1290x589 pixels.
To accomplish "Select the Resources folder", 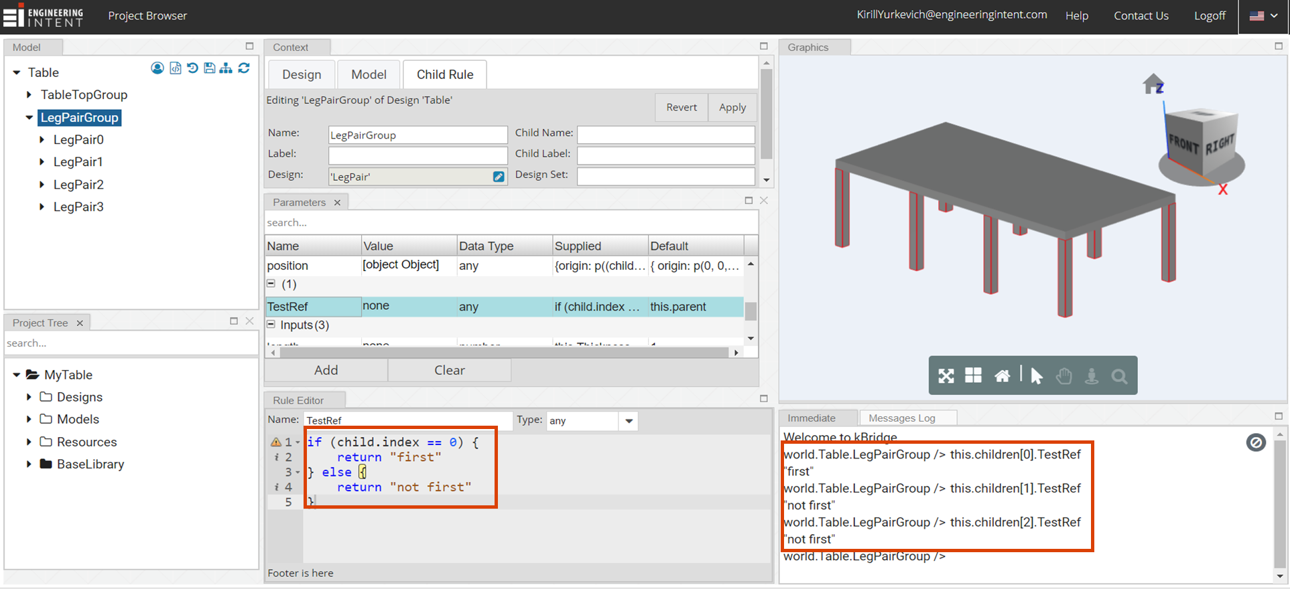I will 86,442.
